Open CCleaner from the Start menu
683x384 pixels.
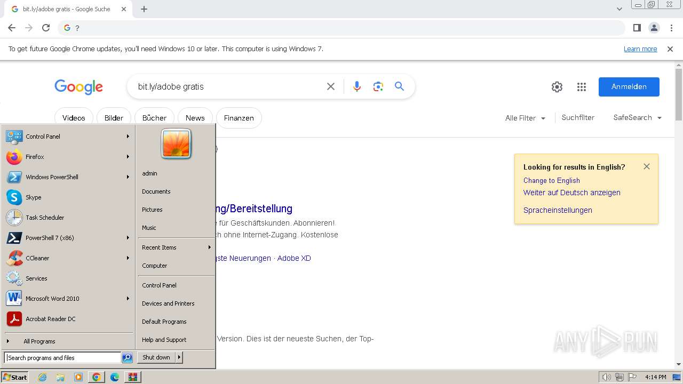click(68, 258)
